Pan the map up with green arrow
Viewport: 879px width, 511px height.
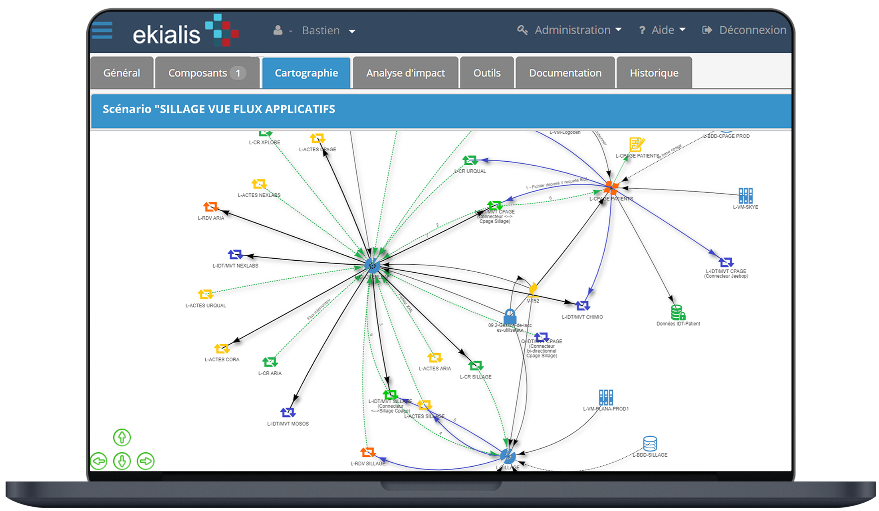(122, 438)
